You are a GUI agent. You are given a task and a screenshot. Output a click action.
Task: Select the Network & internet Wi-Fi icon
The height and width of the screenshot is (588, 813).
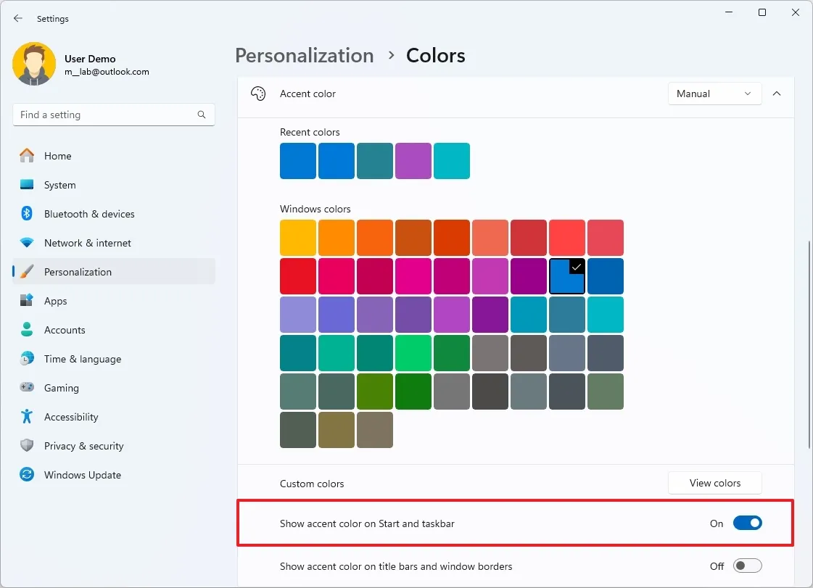(x=27, y=243)
